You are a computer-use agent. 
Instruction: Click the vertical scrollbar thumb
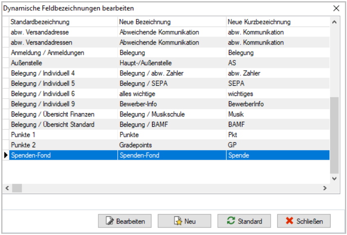pos(334,135)
